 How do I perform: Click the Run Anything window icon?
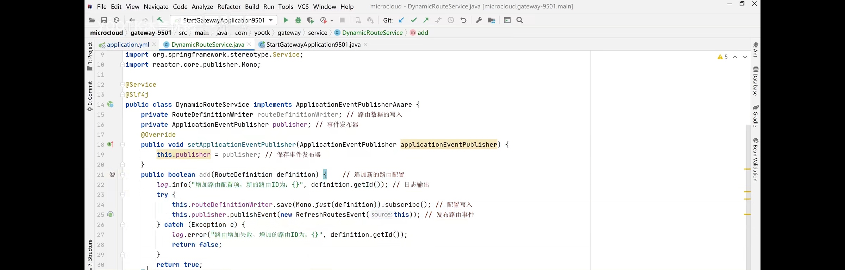507,20
